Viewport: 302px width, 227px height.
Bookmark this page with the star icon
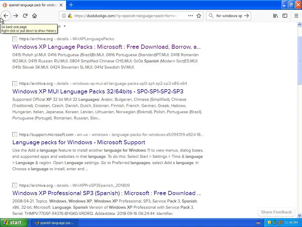(x=199, y=16)
